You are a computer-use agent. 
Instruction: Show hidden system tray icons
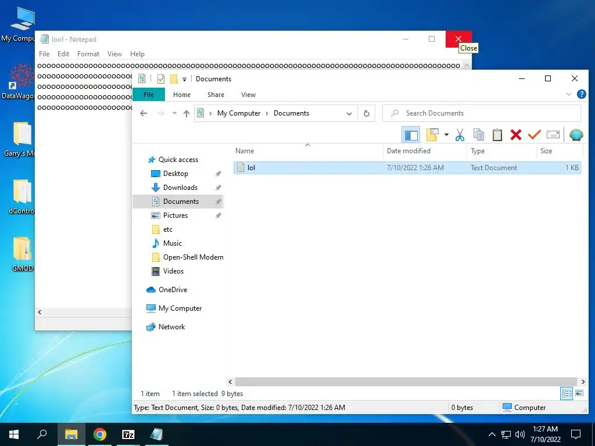click(492, 434)
